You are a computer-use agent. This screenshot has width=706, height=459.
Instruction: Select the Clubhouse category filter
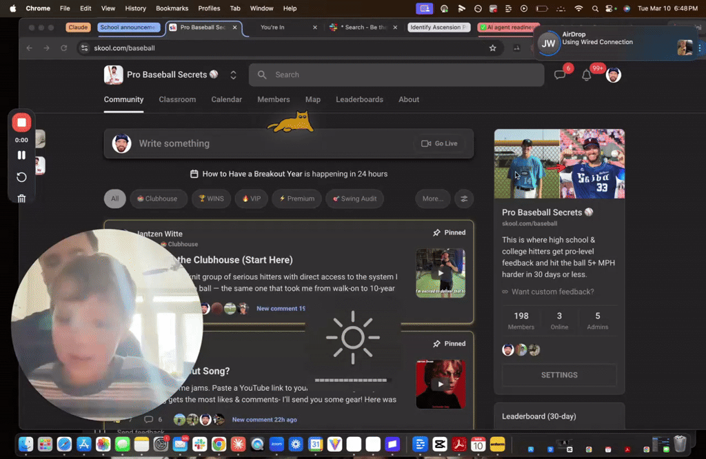[x=158, y=199]
